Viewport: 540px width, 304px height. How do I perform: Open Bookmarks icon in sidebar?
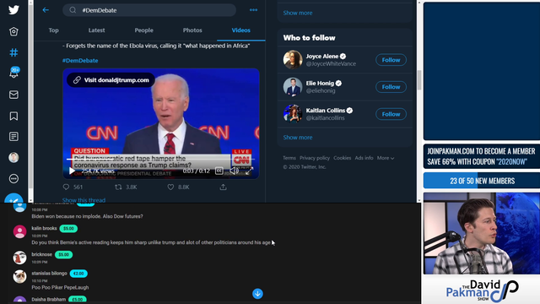[x=13, y=116]
